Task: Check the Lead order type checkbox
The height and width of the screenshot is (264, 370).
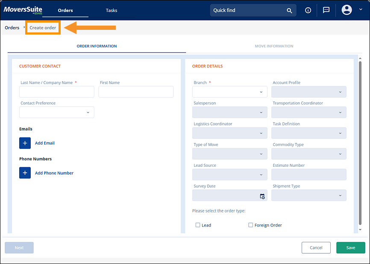Action: coord(198,225)
